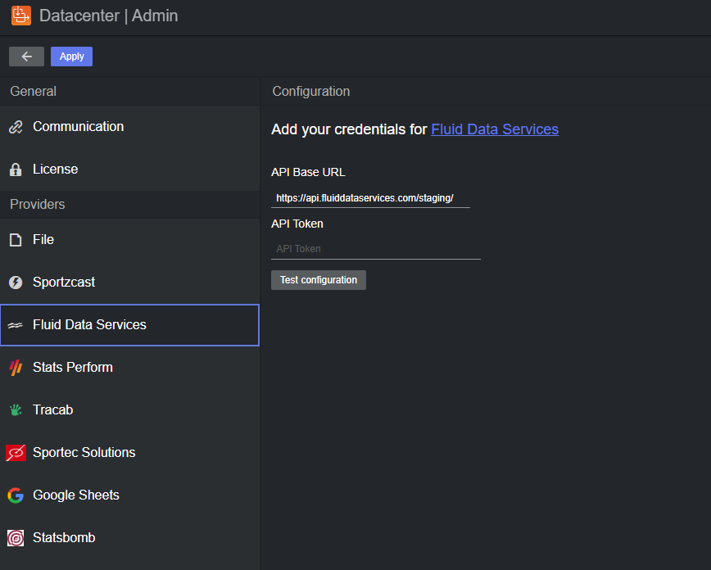The image size is (711, 570).
Task: Click the Communication link icon
Action: click(16, 127)
